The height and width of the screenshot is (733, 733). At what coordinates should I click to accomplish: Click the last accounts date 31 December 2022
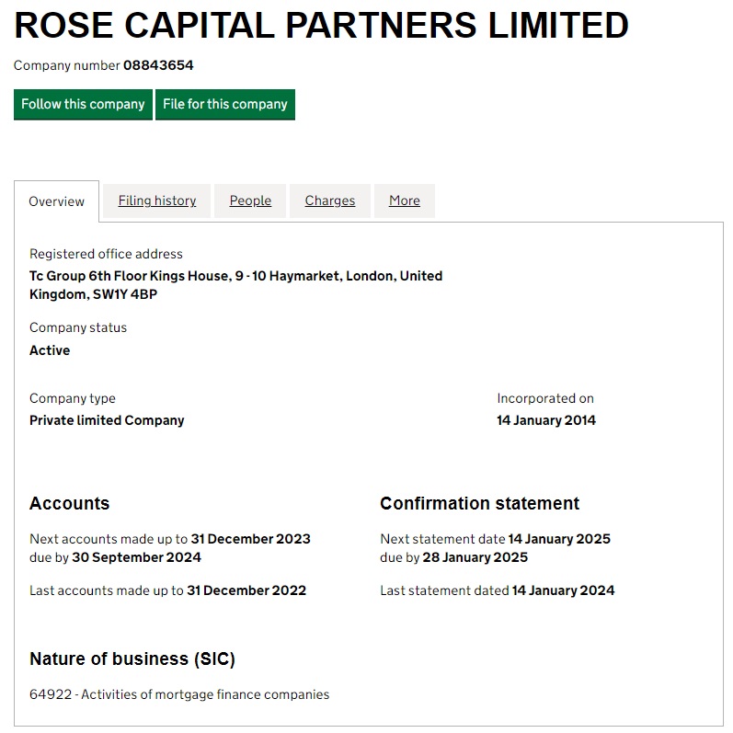pos(246,590)
